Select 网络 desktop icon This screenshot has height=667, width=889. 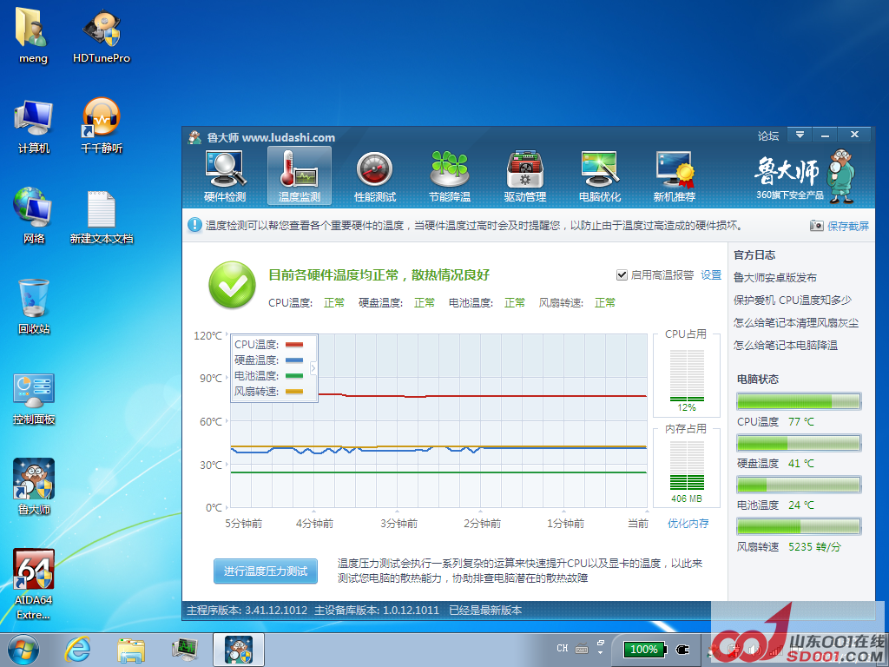coord(34,216)
